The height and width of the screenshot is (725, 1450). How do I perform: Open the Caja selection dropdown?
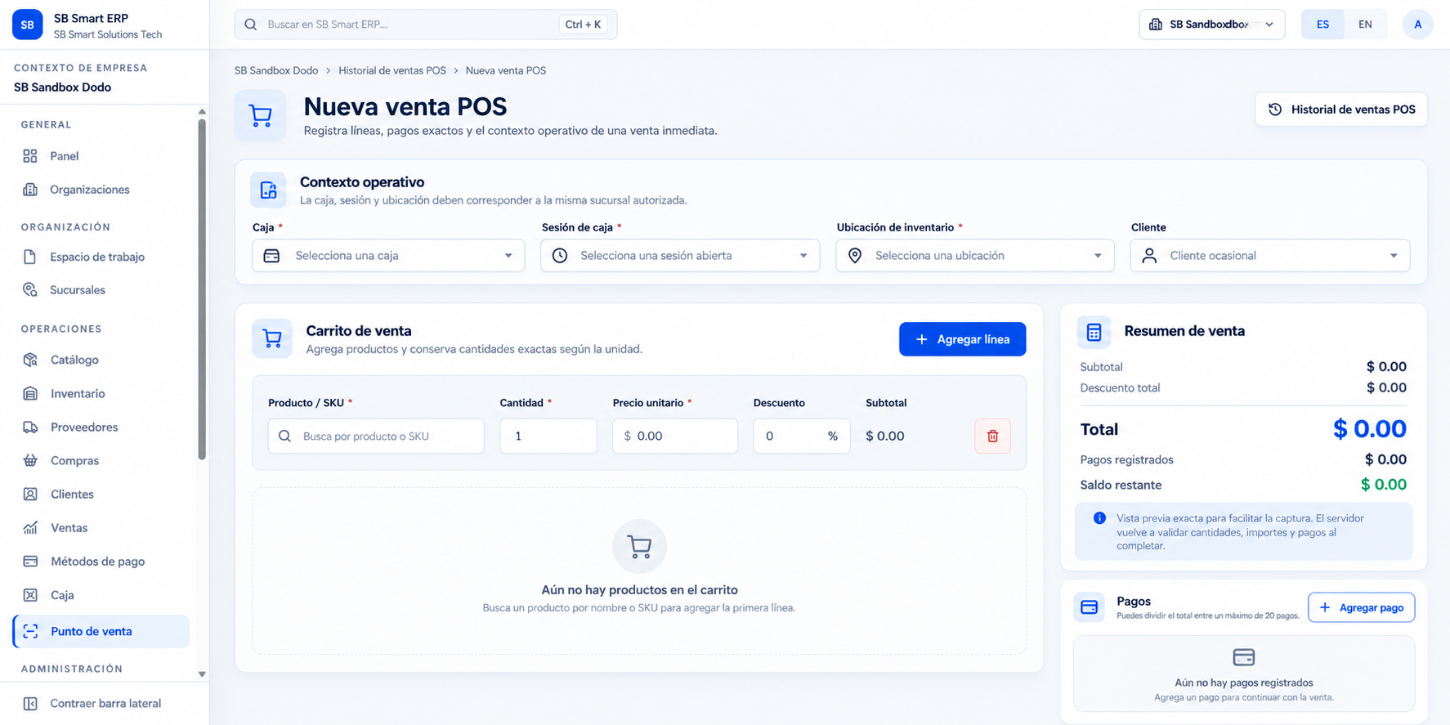[x=388, y=256]
